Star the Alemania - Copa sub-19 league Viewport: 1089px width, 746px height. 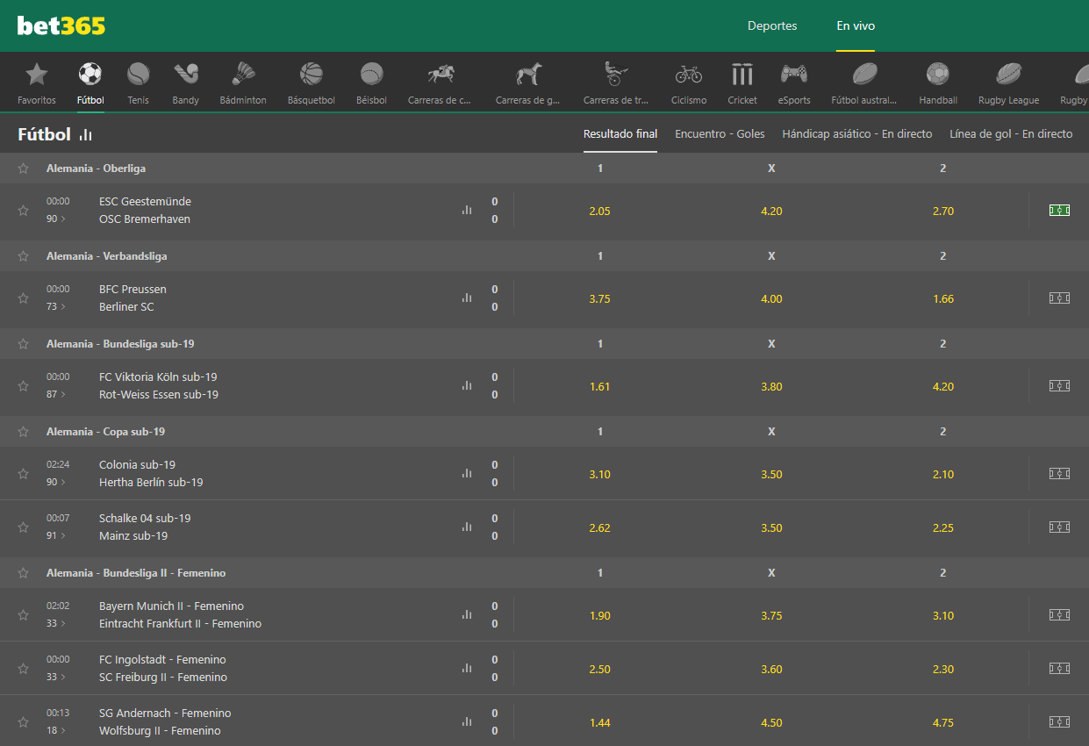[x=24, y=432]
